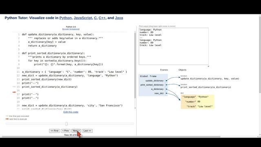Click line 20 update_dictionary with 'city'
Viewport: 261px width, 147px height.
[x=72, y=105]
